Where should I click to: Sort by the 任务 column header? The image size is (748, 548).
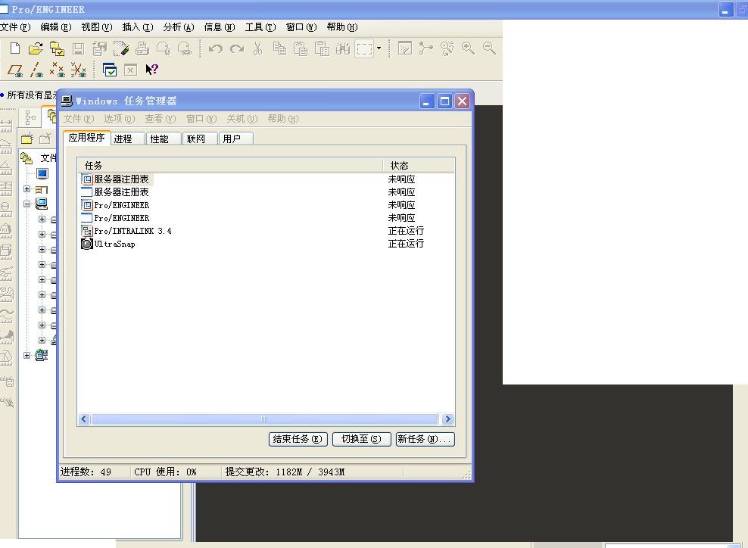click(x=230, y=166)
